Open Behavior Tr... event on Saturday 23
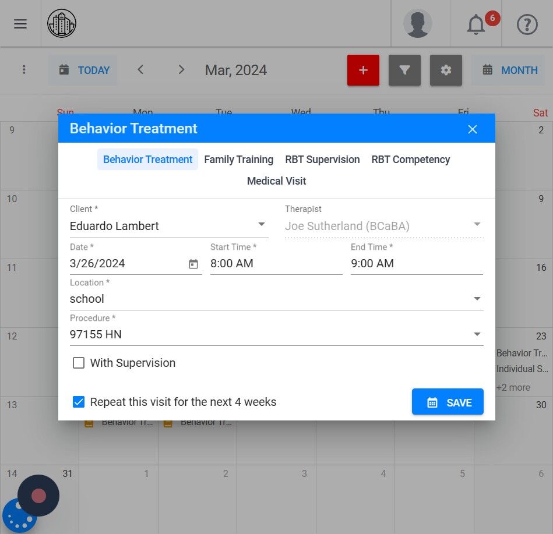This screenshot has height=534, width=553. tap(522, 353)
